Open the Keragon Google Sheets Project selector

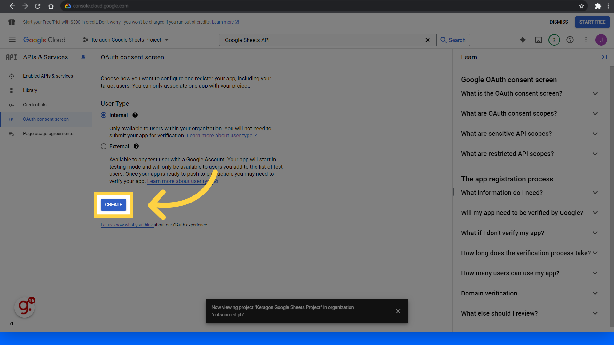(126, 40)
